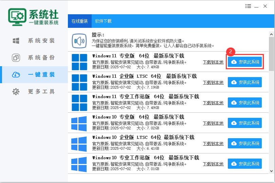Image resolution: width=275 pixels, height=183 pixels.
Task: Install Windows 11 专业版 with 安装此系统
Action: coord(245,62)
